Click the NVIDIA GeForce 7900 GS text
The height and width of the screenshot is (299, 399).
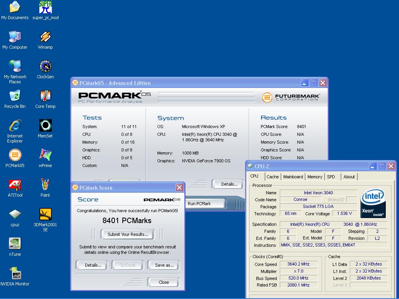tap(206, 161)
